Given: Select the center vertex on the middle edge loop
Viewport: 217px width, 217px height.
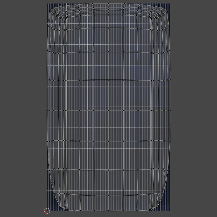Looking at the screenshot, I should 108,110.
